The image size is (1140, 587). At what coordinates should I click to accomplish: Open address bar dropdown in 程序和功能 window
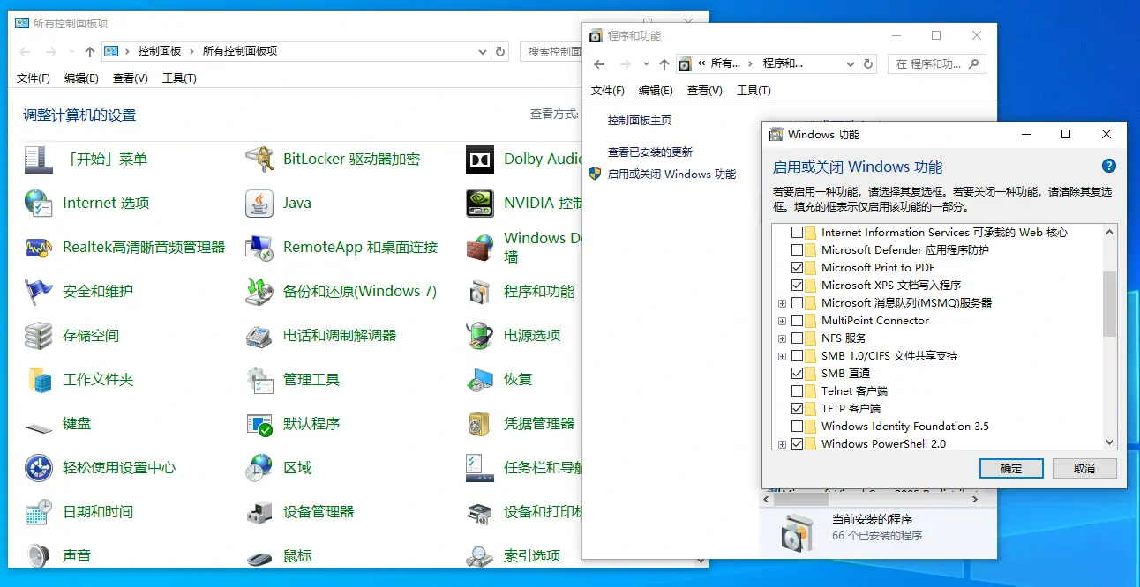[x=850, y=64]
